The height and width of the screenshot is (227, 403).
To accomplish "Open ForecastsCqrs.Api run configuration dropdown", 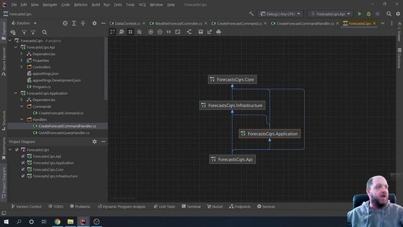I will point(331,14).
